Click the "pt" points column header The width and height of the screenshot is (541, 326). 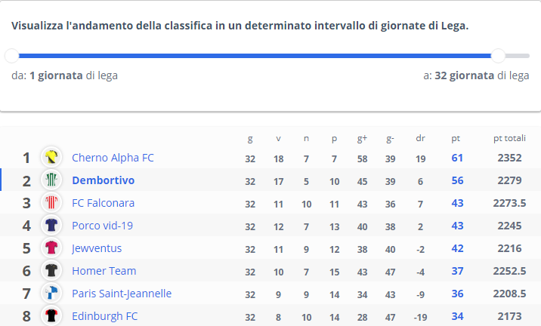(456, 139)
